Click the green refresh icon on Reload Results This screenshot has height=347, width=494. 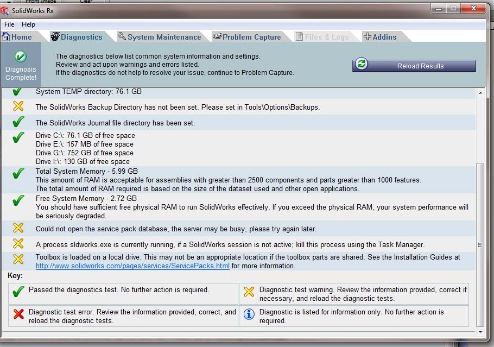362,64
